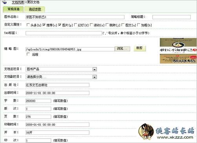This screenshot has height=143, width=197.
Task: Switch to the 常规信息 tab
Action: point(13,9)
